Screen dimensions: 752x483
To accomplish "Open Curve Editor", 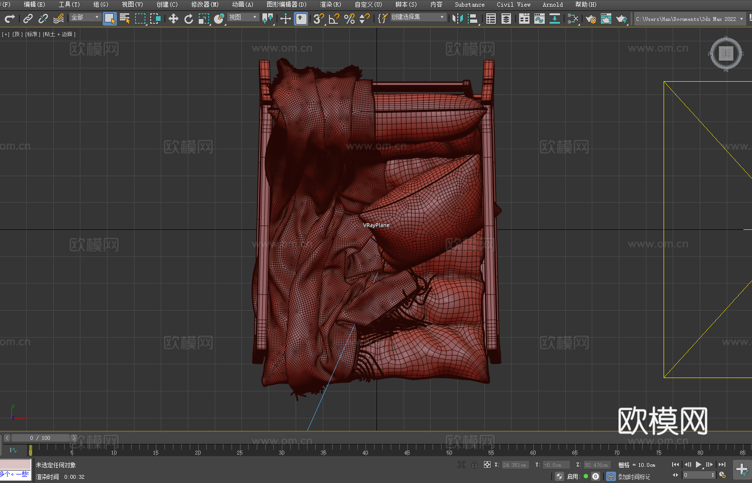I will (x=540, y=19).
